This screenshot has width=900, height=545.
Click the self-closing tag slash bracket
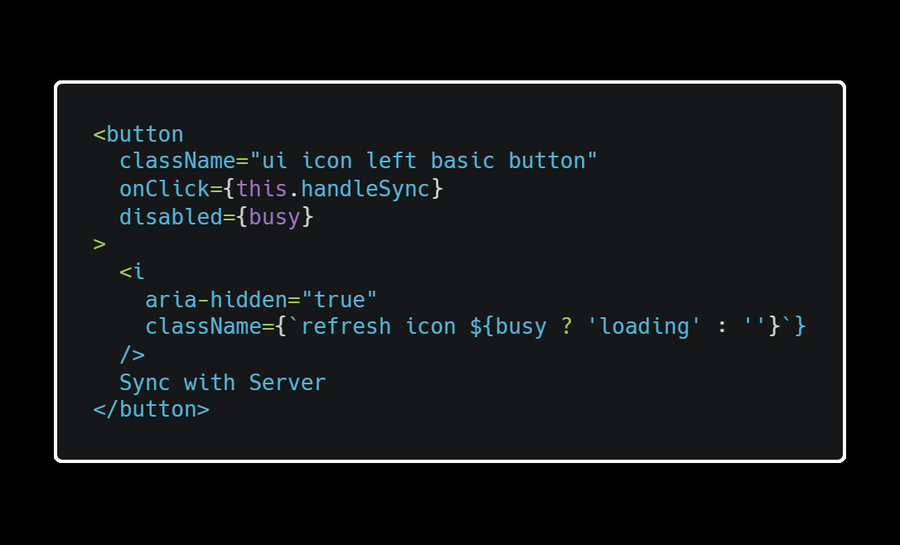pyautogui.click(x=132, y=354)
